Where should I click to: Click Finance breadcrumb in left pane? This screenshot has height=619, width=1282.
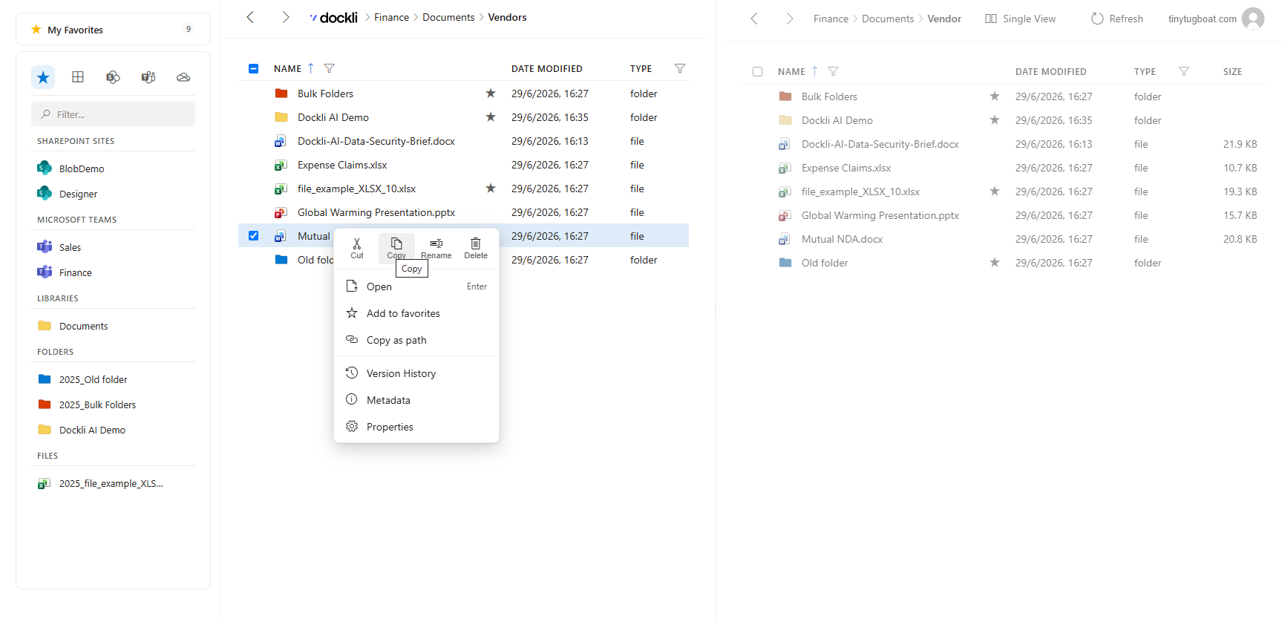[x=391, y=17]
